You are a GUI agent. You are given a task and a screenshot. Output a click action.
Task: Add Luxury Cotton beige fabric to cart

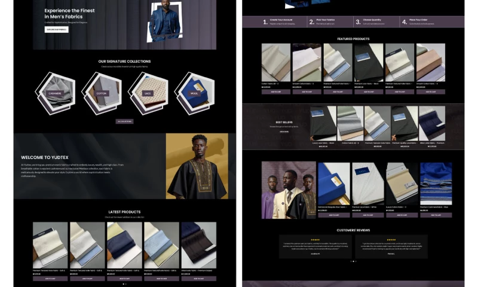click(x=402, y=215)
